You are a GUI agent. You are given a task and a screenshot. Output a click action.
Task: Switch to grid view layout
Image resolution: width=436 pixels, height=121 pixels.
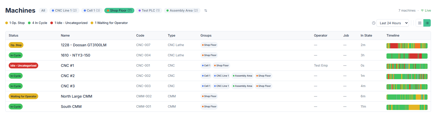[420, 23]
